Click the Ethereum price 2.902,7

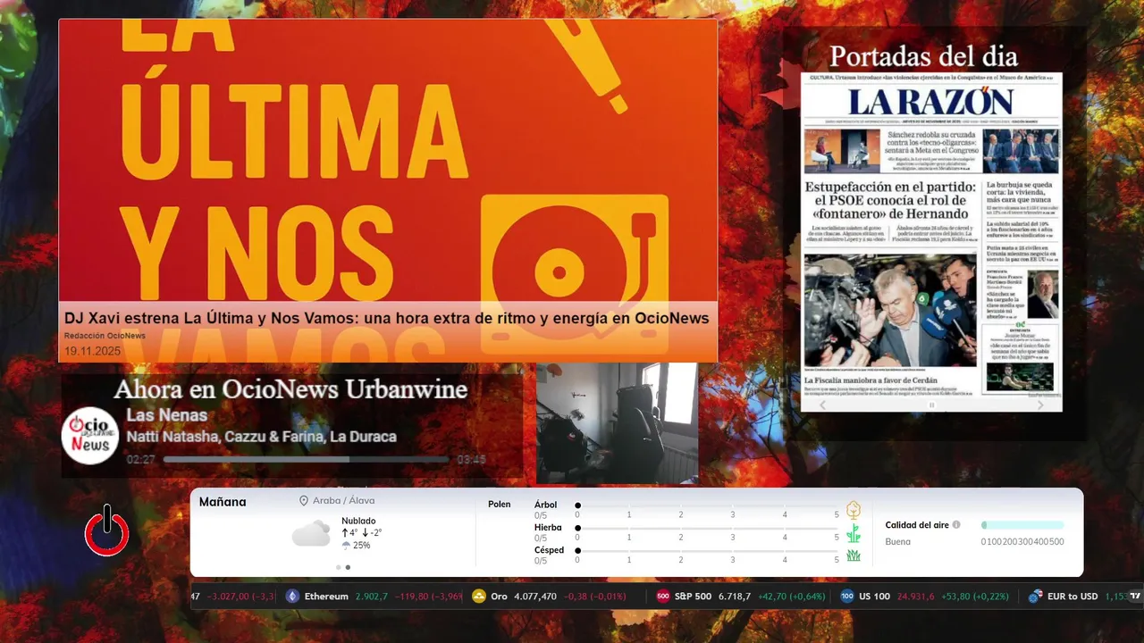[372, 597]
